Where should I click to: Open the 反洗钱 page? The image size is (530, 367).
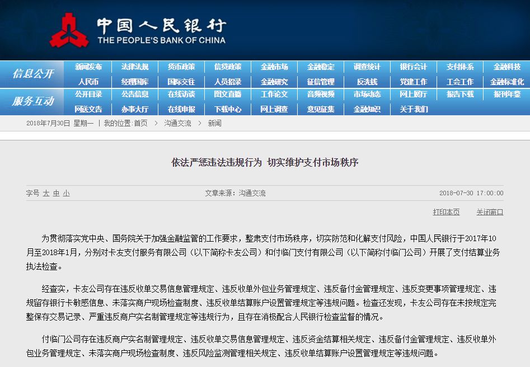[367, 81]
